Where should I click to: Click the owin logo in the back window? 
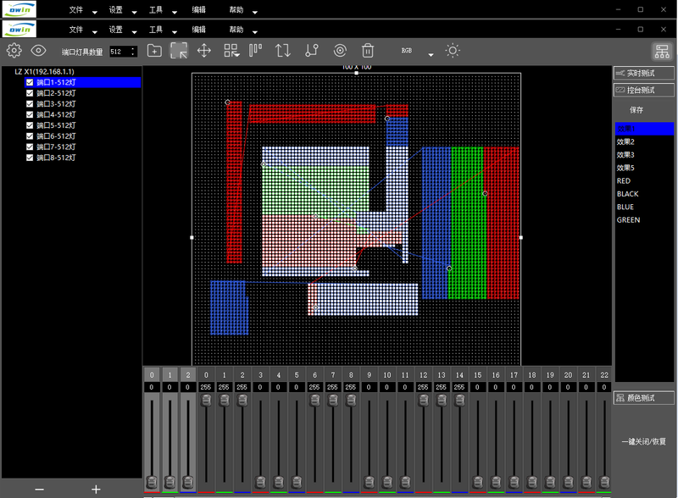click(x=19, y=9)
